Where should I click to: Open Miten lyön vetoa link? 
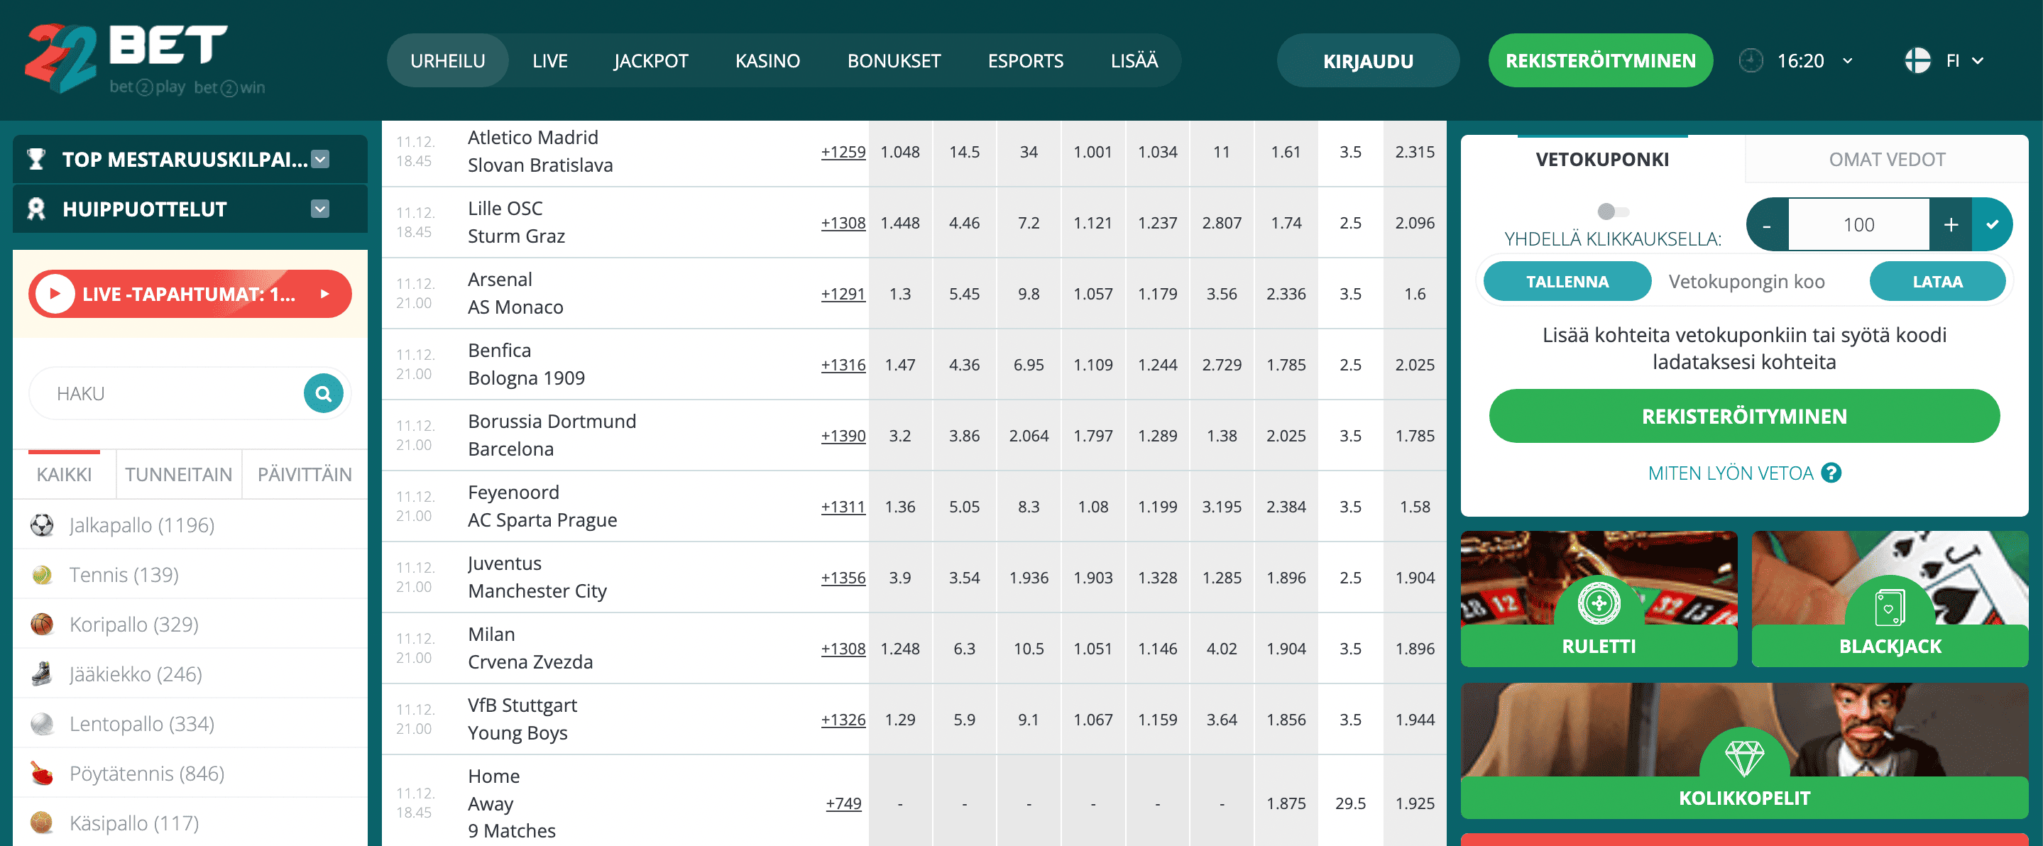[1731, 473]
